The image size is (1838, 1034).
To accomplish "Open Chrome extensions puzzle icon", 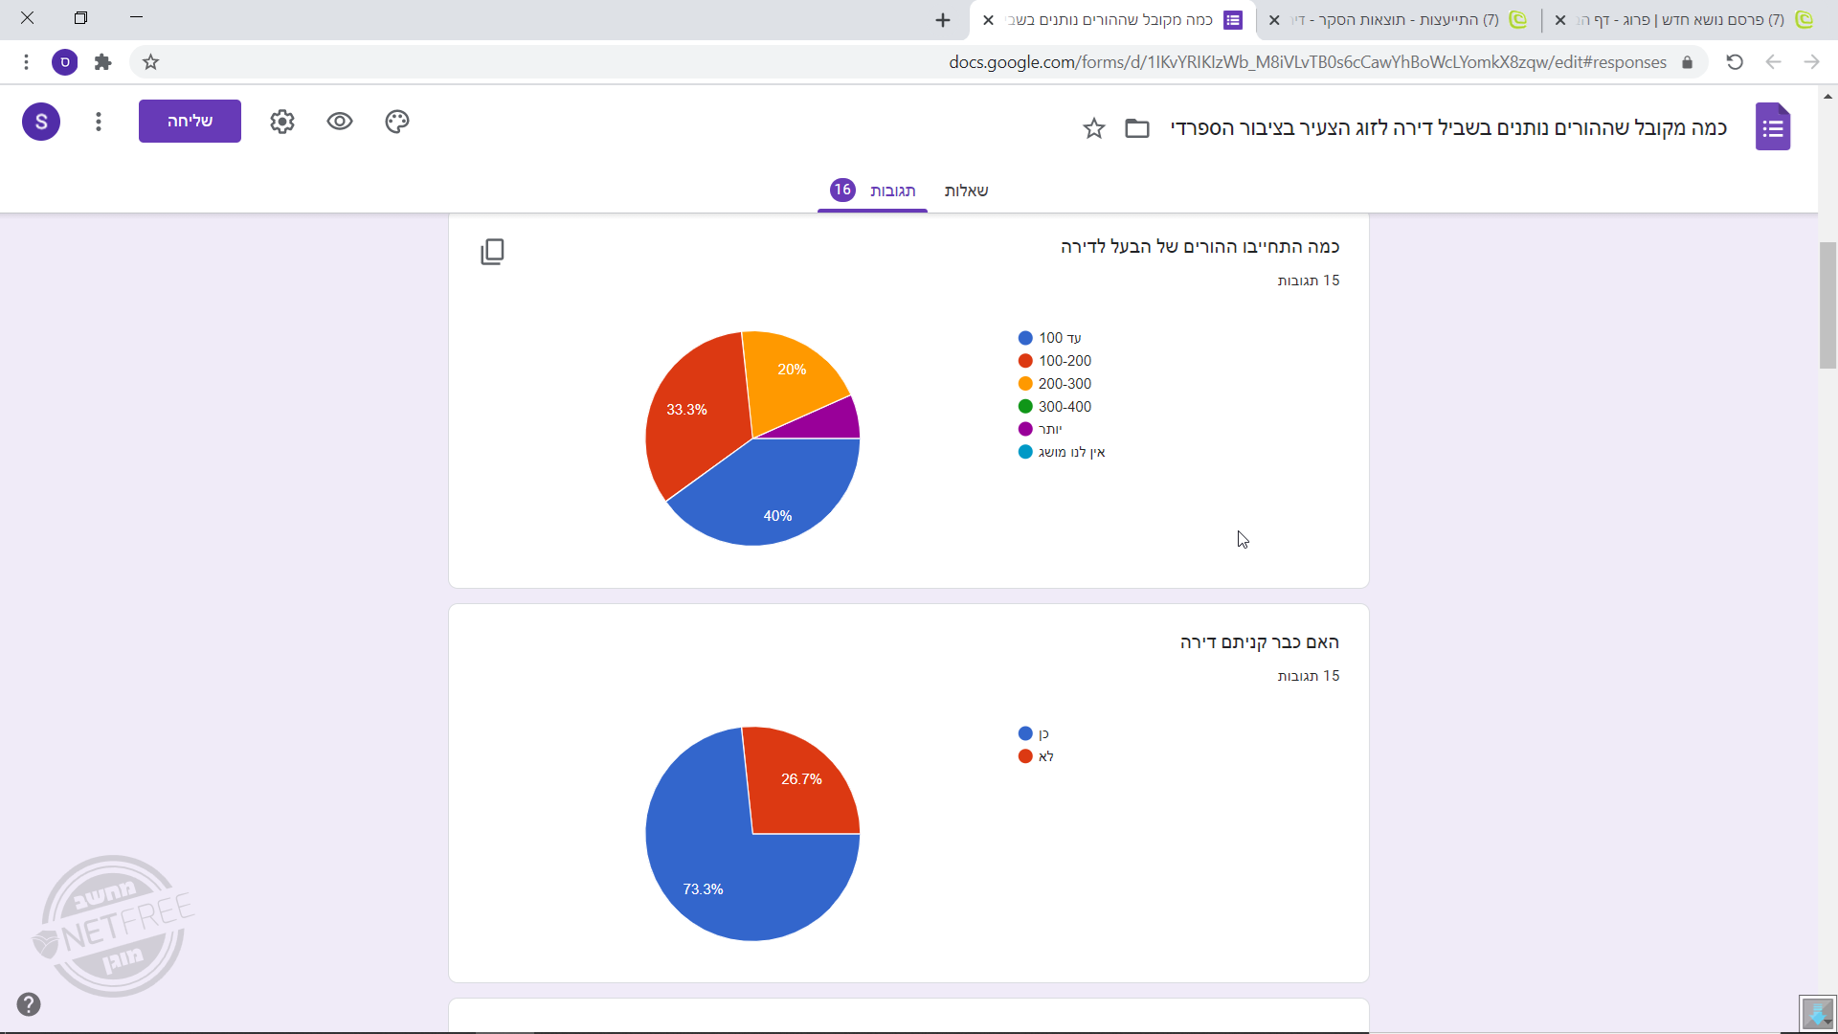I will pos(103,62).
